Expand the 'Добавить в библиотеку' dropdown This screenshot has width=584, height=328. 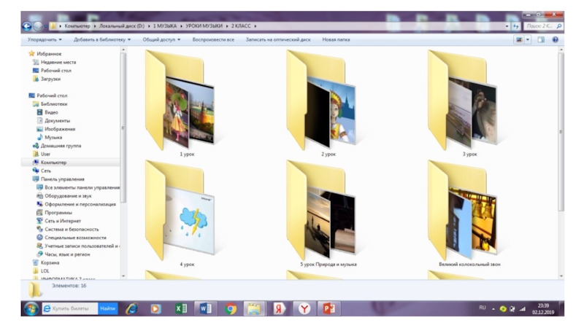click(102, 39)
